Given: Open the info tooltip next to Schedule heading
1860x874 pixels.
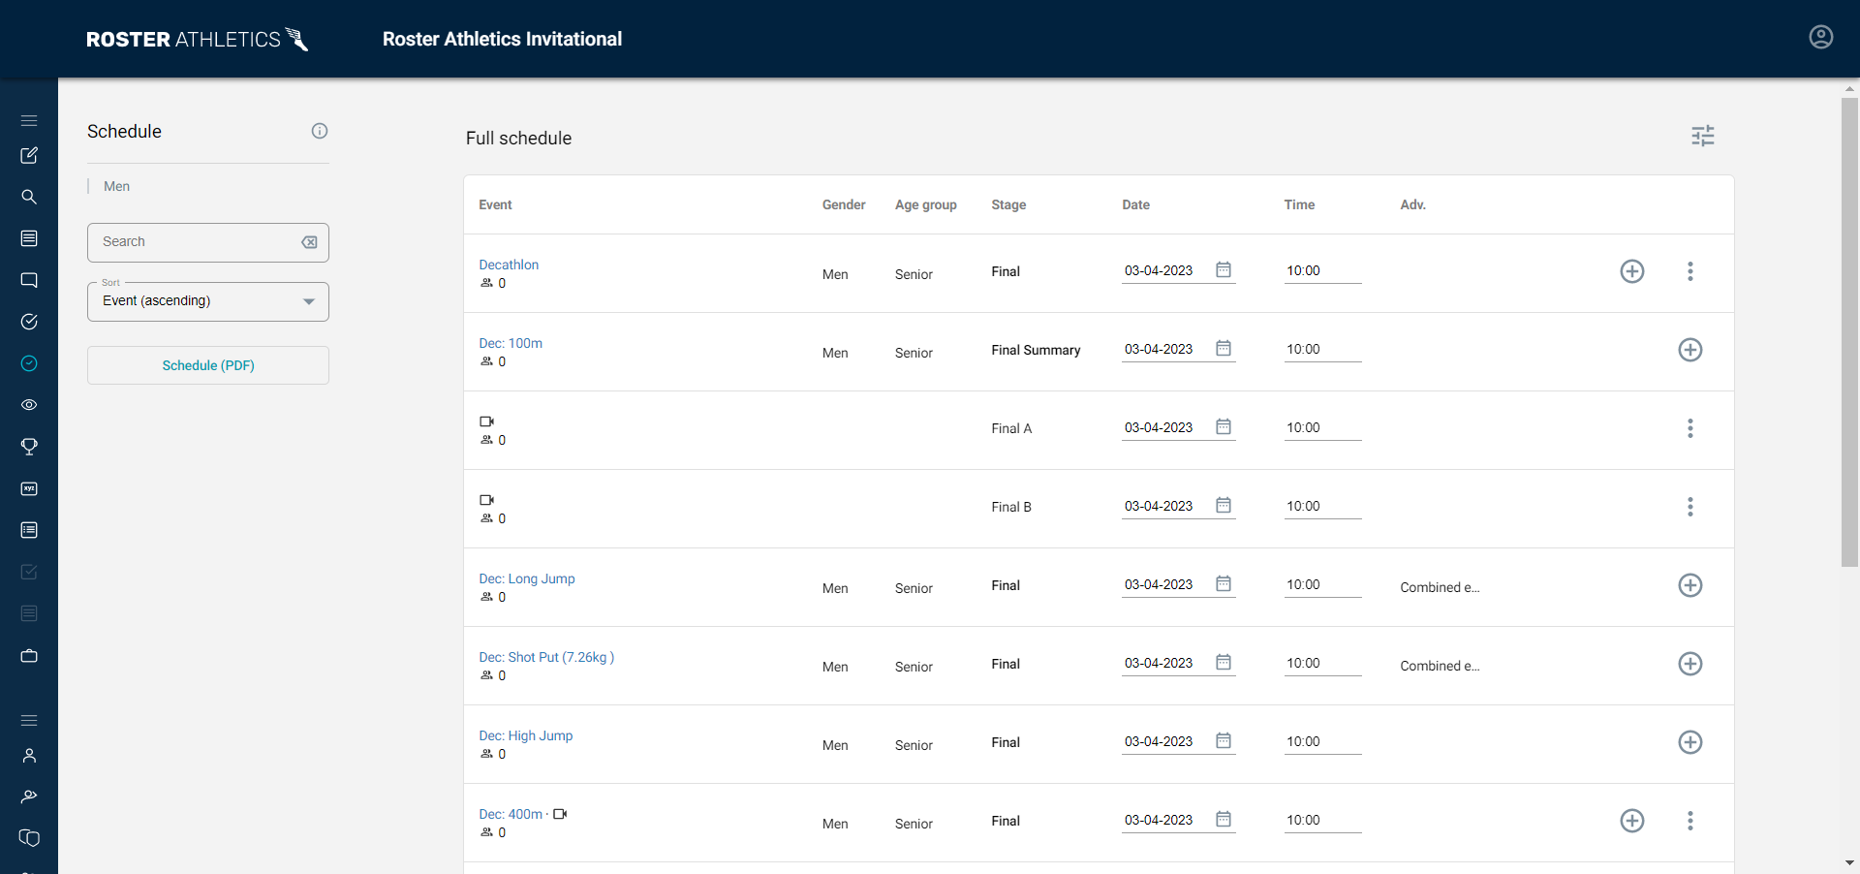Looking at the screenshot, I should click(x=320, y=131).
